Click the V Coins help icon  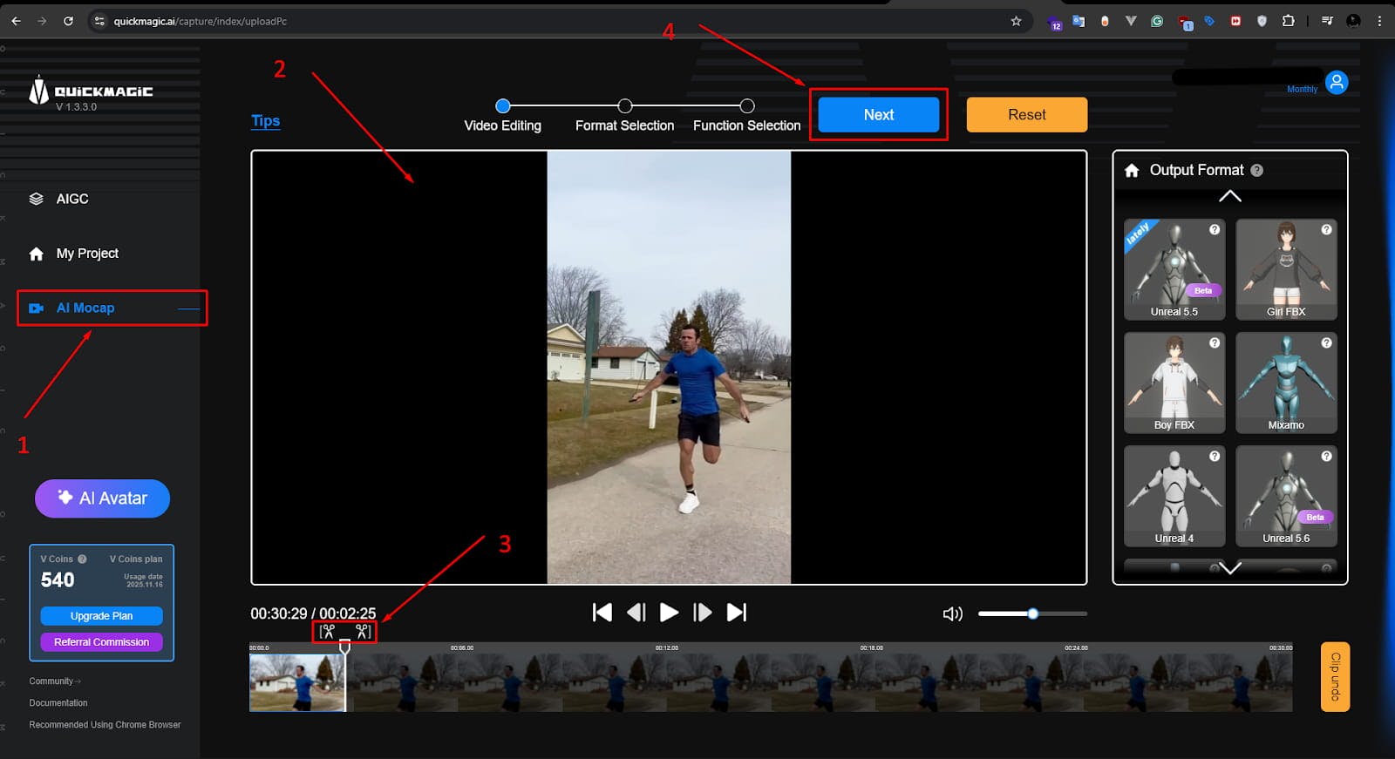pyautogui.click(x=82, y=559)
